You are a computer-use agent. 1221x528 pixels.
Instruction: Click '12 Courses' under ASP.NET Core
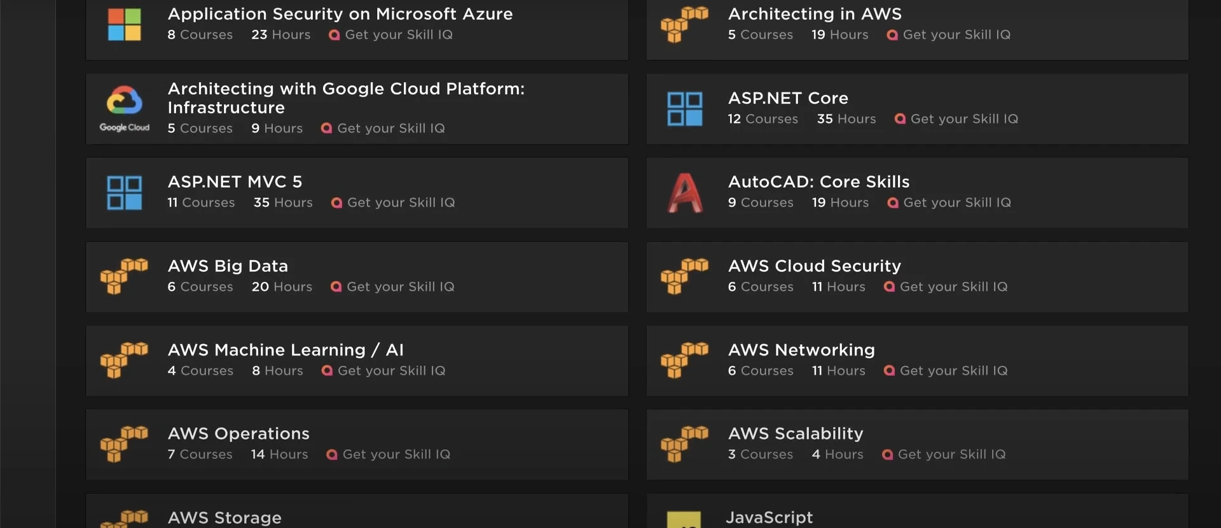coord(763,119)
